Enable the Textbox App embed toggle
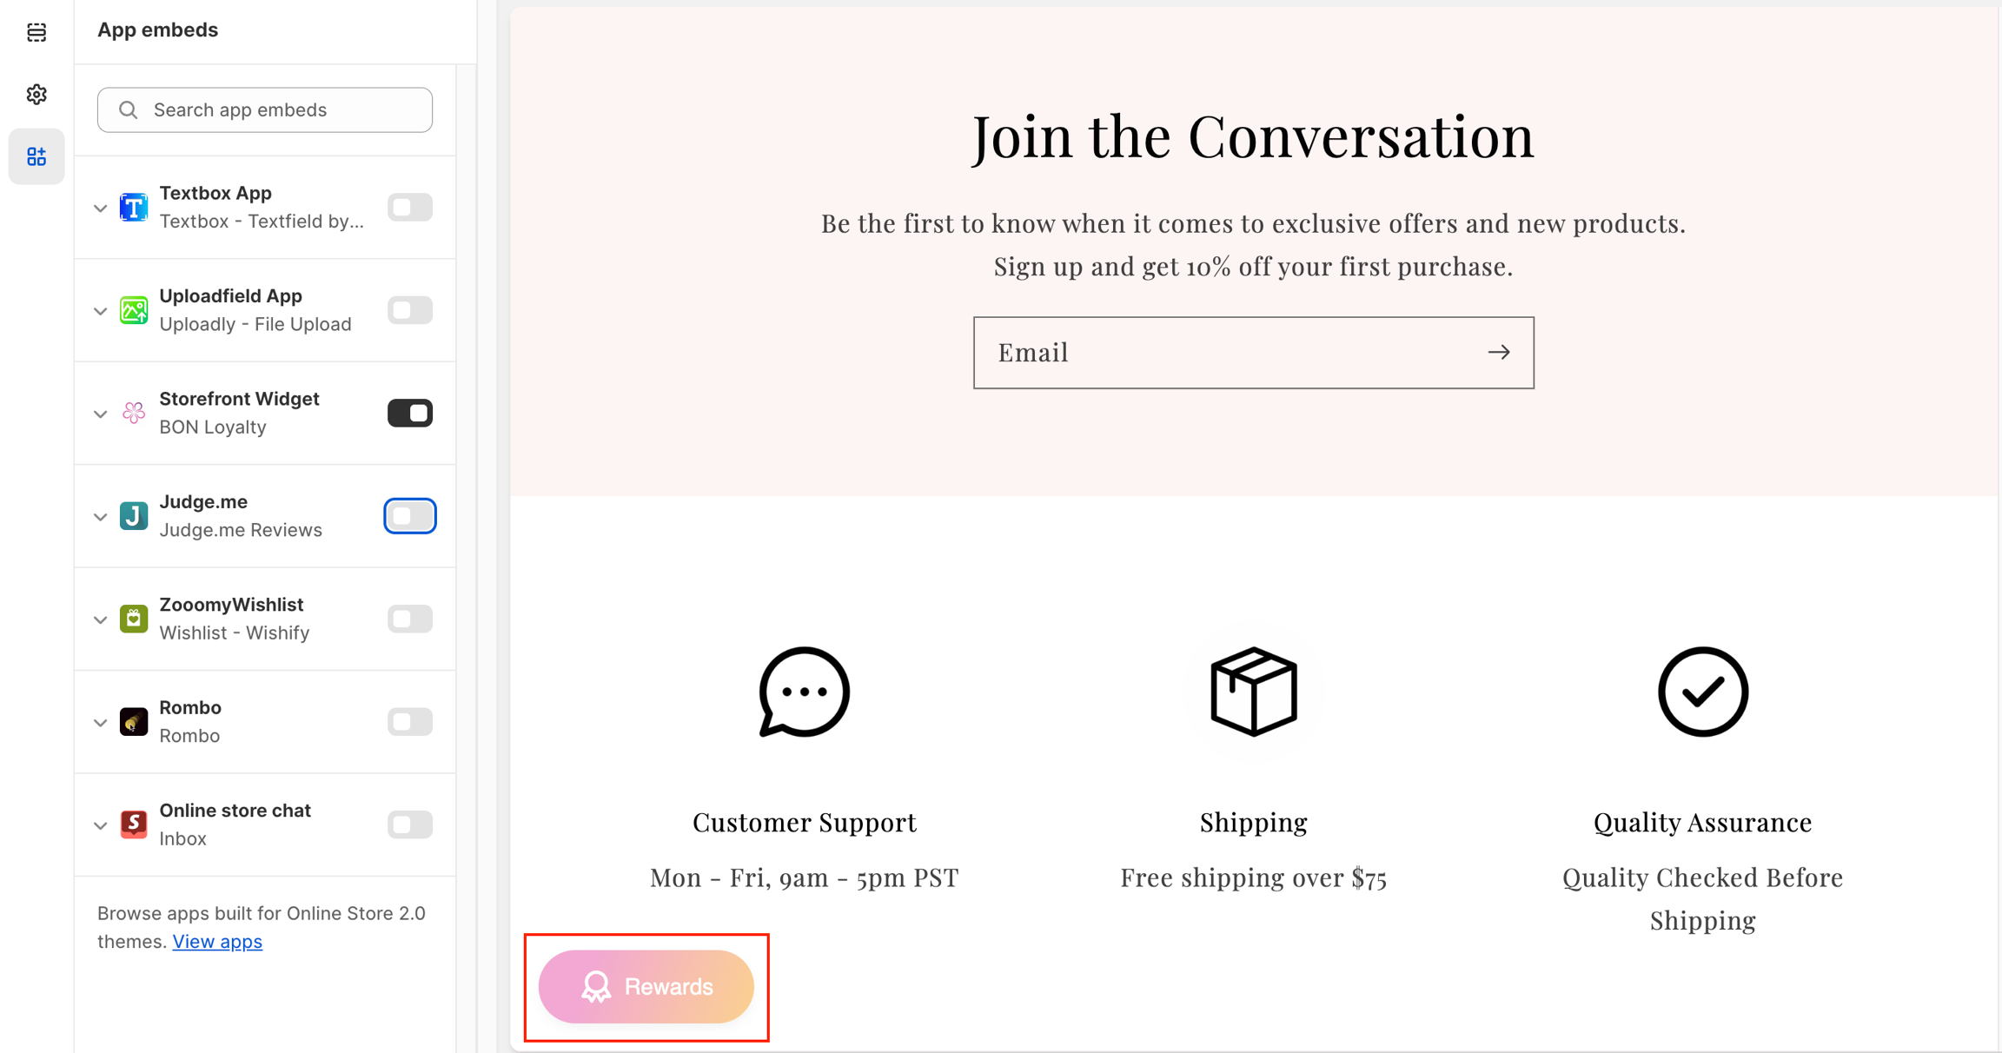The width and height of the screenshot is (2002, 1053). pyautogui.click(x=410, y=208)
